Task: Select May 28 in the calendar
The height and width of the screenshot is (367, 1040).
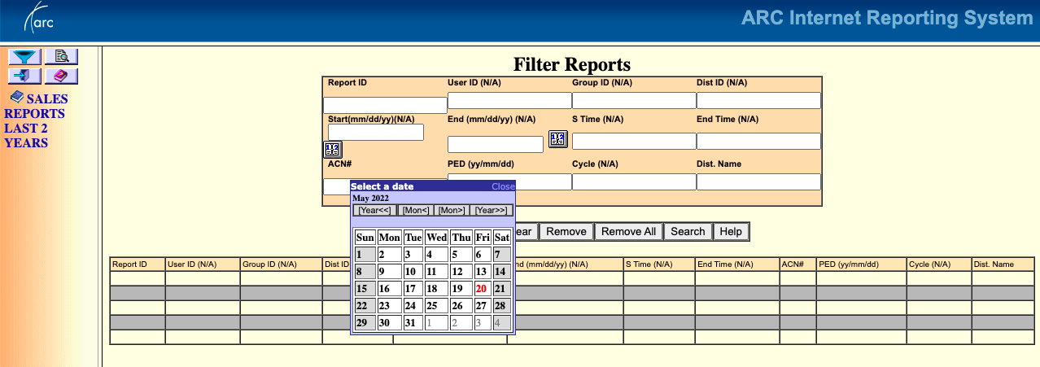Action: click(501, 306)
